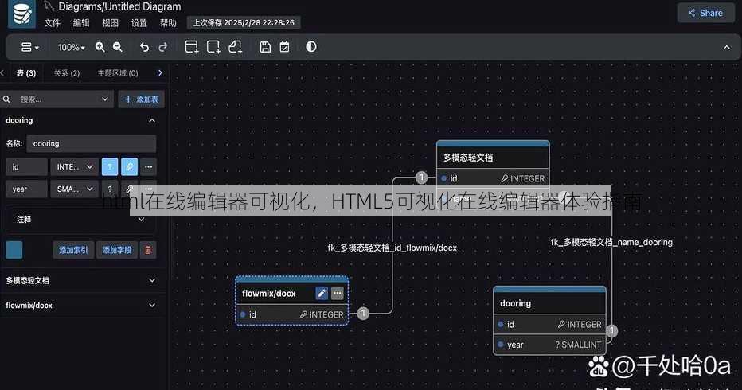Screen dimensions: 742x390
Task: Click the fk_多模态轻文档_name_dooring relationship label
Action: [611, 242]
